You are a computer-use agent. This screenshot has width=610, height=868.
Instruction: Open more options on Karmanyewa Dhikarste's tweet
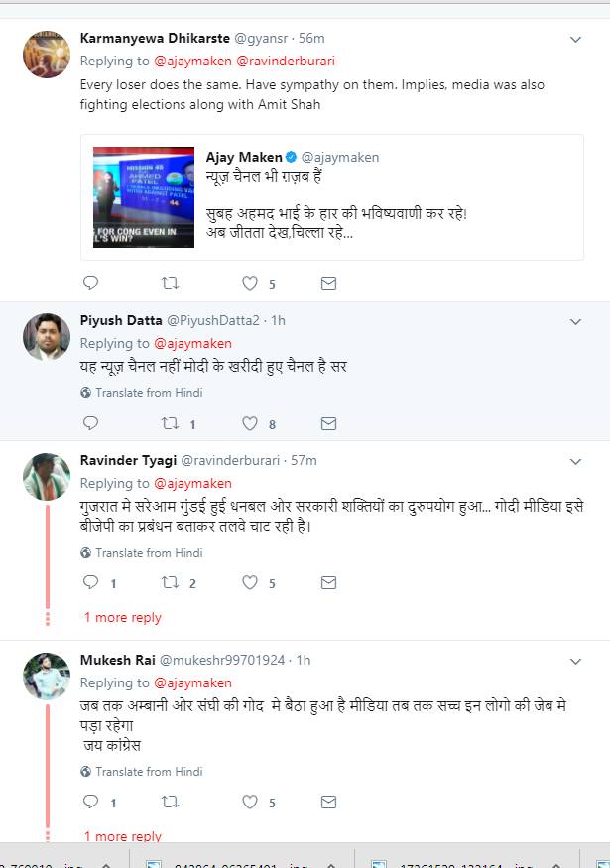pos(575,39)
